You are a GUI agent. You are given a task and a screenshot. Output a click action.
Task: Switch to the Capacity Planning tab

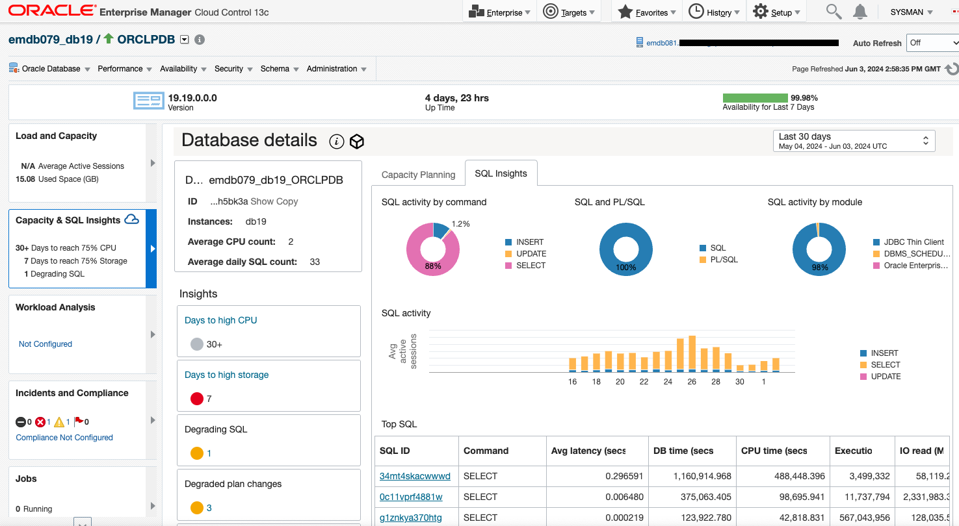tap(418, 175)
